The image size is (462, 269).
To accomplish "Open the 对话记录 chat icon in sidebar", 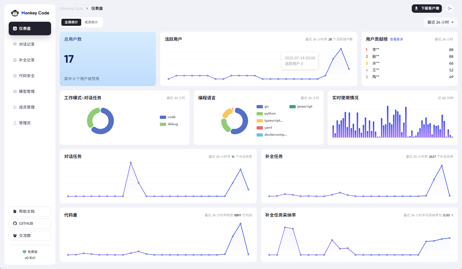I will [15, 44].
